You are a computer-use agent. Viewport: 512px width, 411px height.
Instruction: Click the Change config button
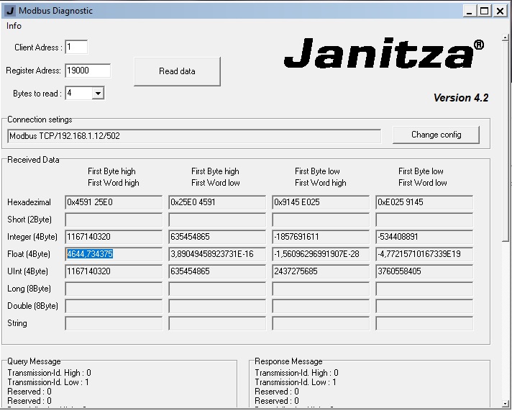436,135
